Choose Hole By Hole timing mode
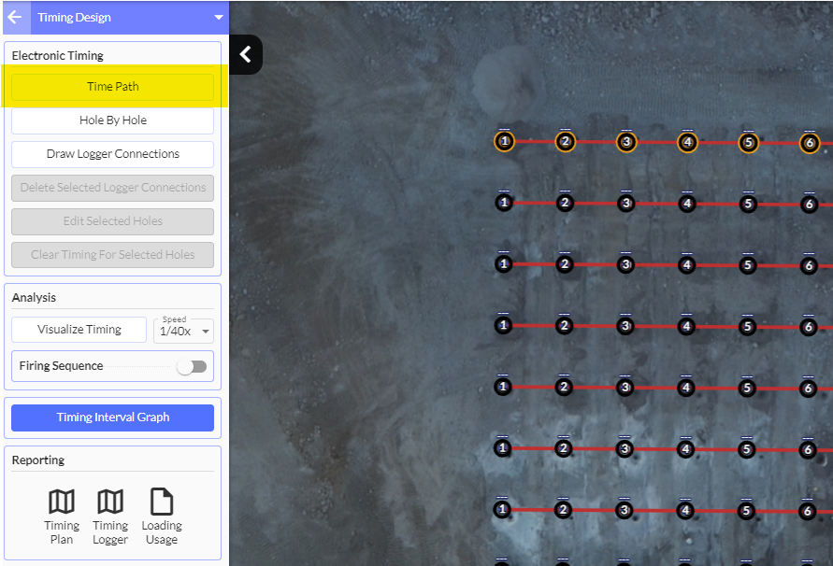The width and height of the screenshot is (833, 566). [112, 120]
